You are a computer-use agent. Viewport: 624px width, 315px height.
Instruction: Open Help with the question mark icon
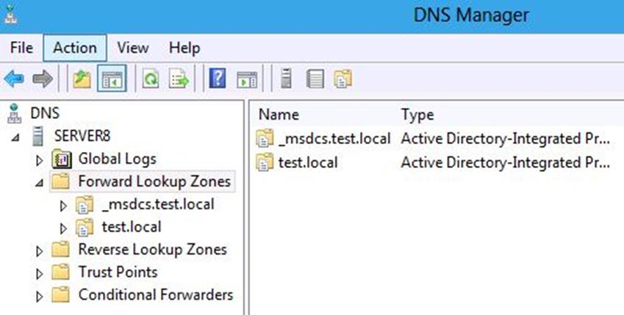coord(218,79)
